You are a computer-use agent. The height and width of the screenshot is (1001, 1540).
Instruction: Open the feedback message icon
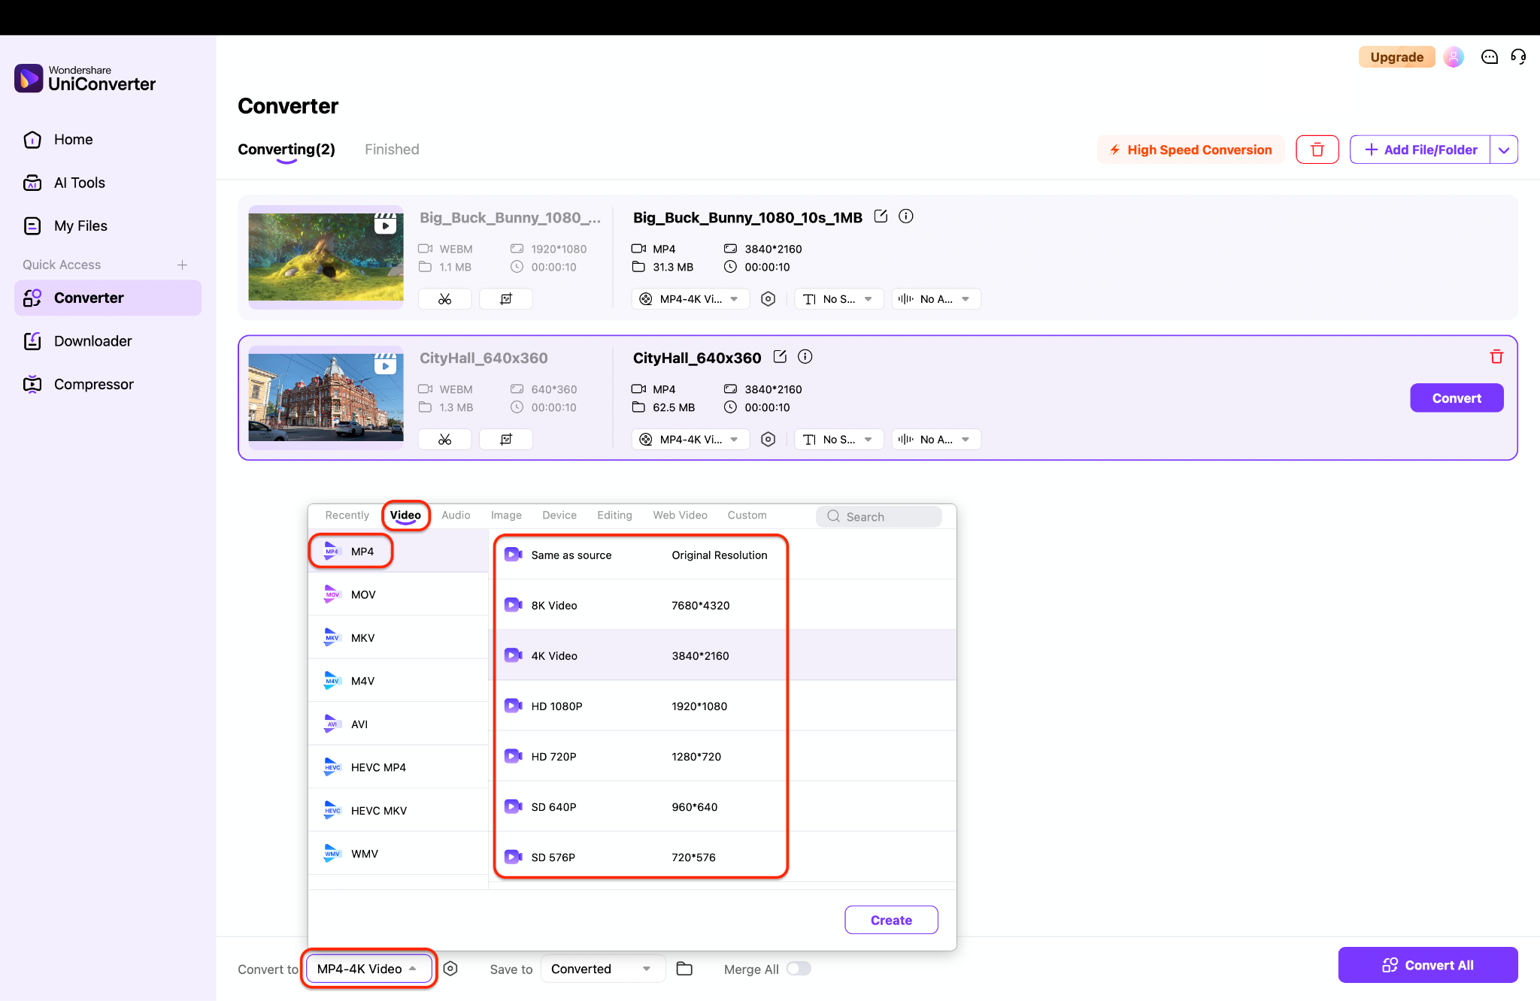(x=1489, y=57)
